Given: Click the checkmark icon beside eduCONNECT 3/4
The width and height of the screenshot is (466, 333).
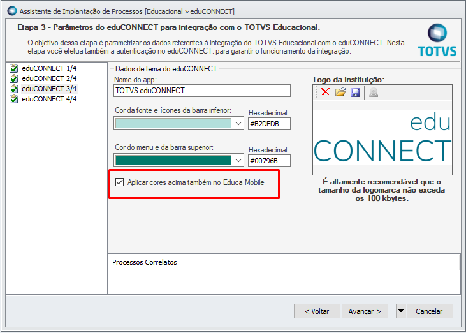Looking at the screenshot, I should (13, 89).
